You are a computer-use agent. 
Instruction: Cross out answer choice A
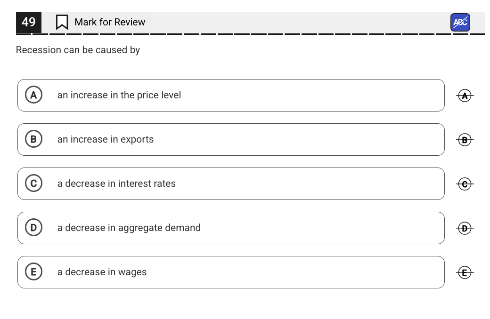(465, 96)
